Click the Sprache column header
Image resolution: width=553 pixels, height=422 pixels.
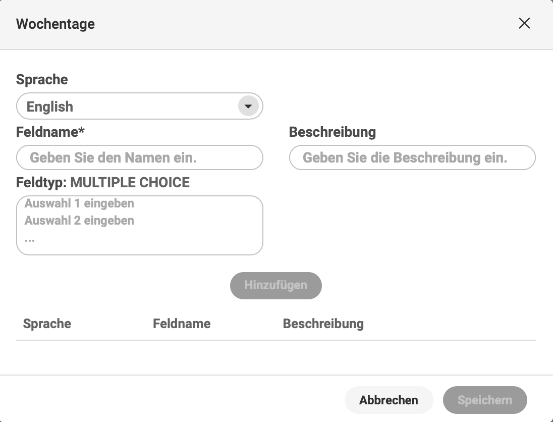[46, 324]
